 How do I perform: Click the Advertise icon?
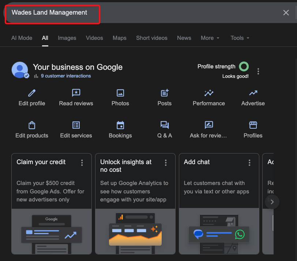[x=253, y=93]
